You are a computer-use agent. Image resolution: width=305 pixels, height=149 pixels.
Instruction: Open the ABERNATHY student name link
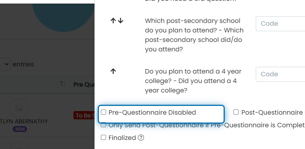24,121
